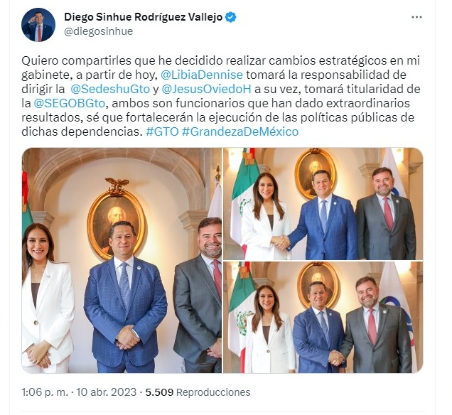Screen dimensions: 452x415
Task: Click the @diegosinhue handle
Action: pos(98,31)
